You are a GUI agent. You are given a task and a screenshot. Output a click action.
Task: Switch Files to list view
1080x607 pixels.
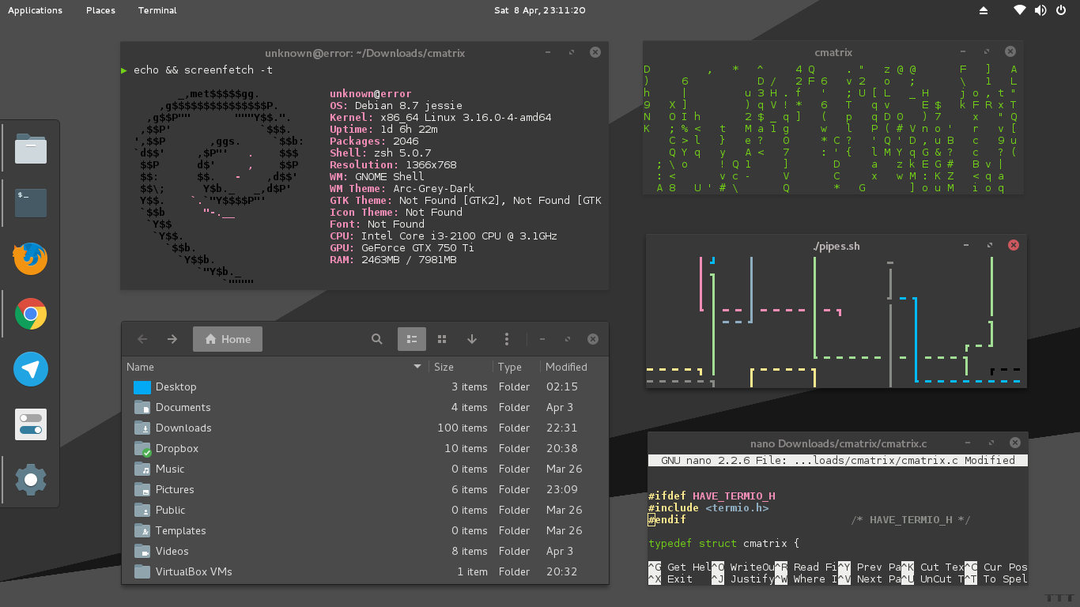(x=412, y=339)
